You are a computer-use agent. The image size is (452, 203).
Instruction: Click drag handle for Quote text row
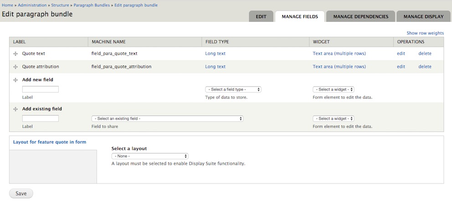point(15,54)
